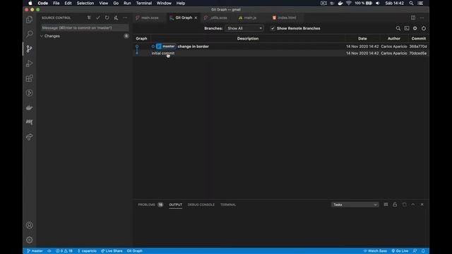
Task: Click Go Live in status bar
Action: pyautogui.click(x=400, y=251)
